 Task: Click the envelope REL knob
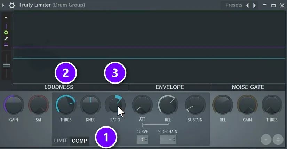(168, 105)
